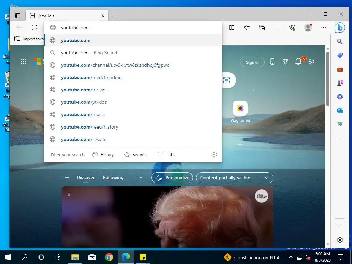Open Browser essentials heart icon
This screenshot has height=264, width=352.
(292, 27)
